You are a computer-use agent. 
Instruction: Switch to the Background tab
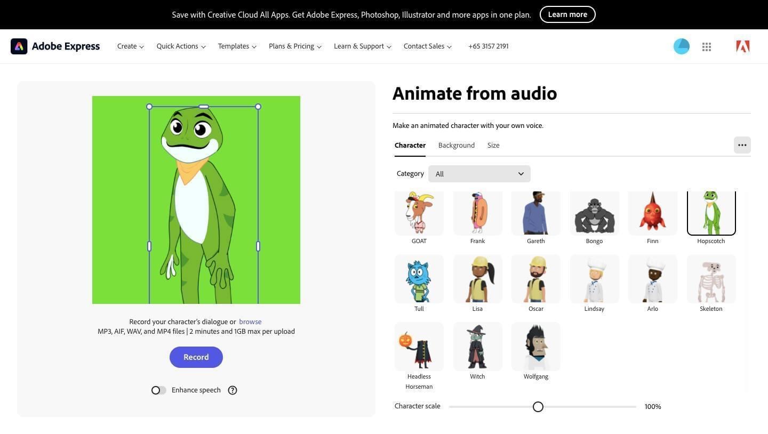click(457, 146)
